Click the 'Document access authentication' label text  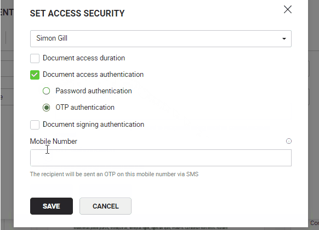(93, 75)
